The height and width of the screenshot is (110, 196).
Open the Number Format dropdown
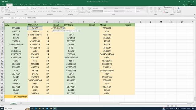(77, 8)
